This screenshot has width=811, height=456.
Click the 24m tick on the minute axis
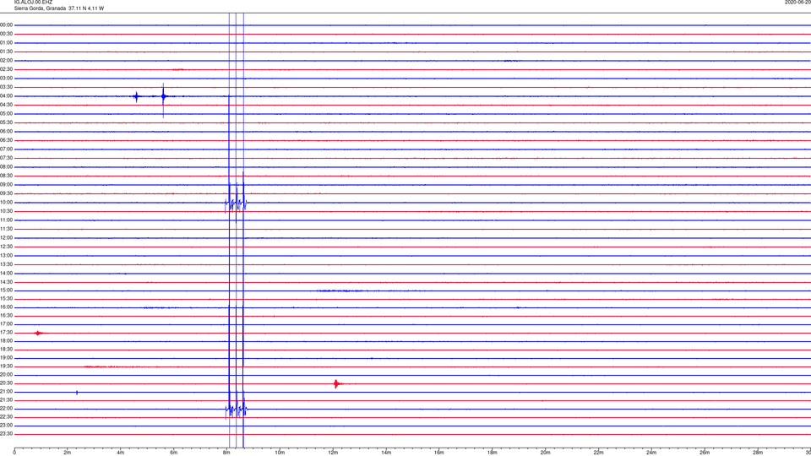pos(651,453)
